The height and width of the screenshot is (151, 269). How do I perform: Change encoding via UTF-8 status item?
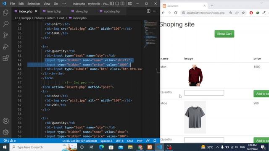[x=119, y=141]
